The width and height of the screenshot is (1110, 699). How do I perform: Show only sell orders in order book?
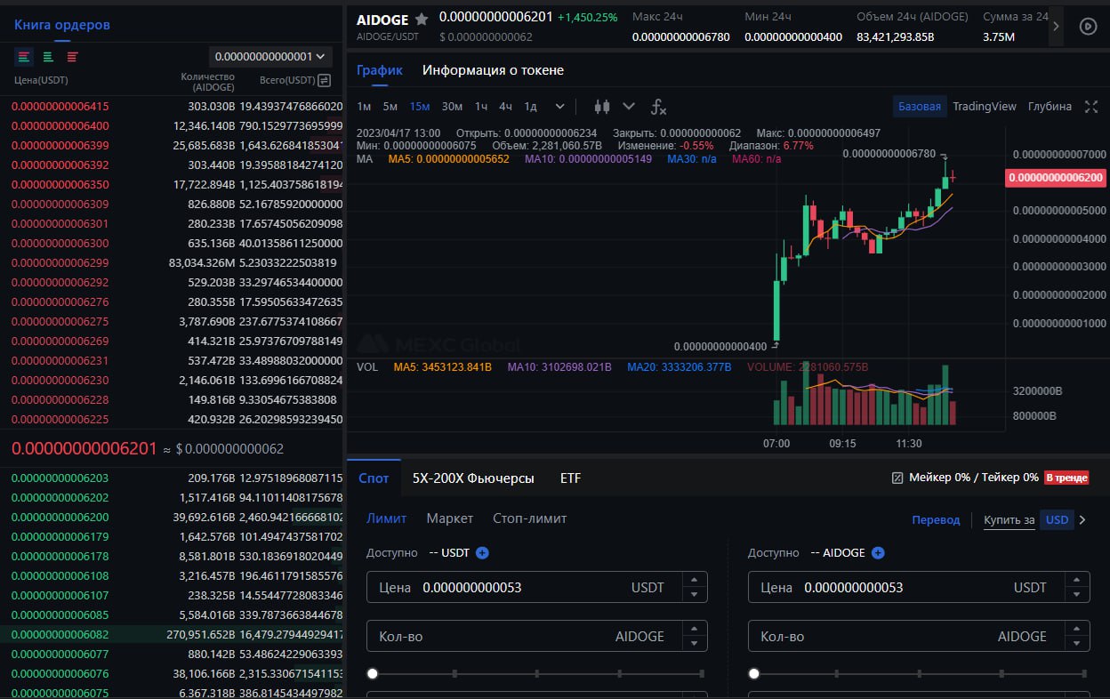coord(72,57)
